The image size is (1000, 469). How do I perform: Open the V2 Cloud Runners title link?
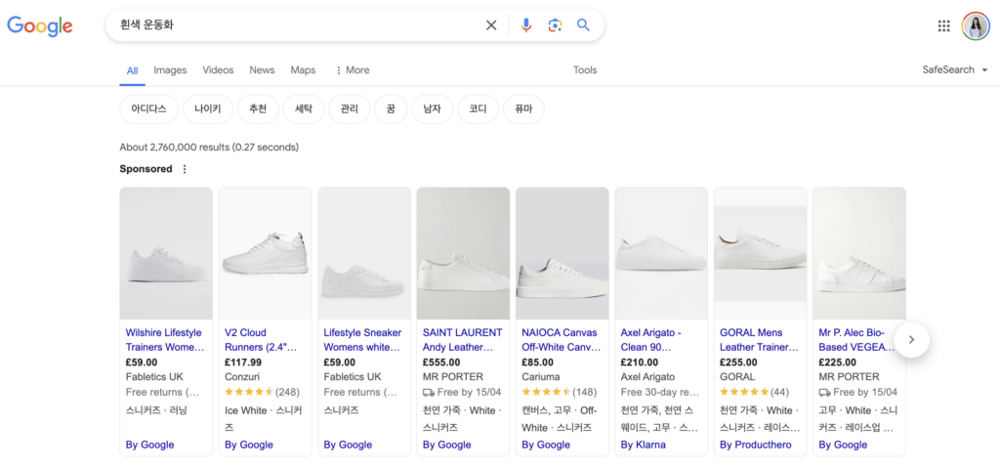point(261,340)
